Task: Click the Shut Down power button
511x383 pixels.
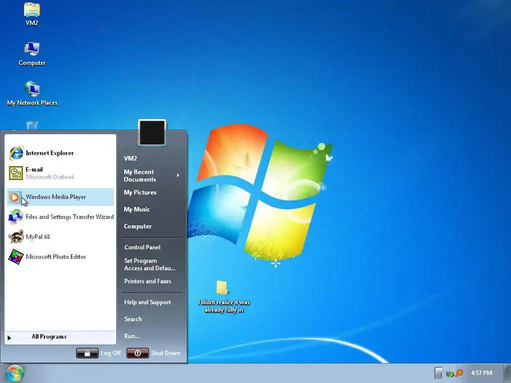Action: 138,353
